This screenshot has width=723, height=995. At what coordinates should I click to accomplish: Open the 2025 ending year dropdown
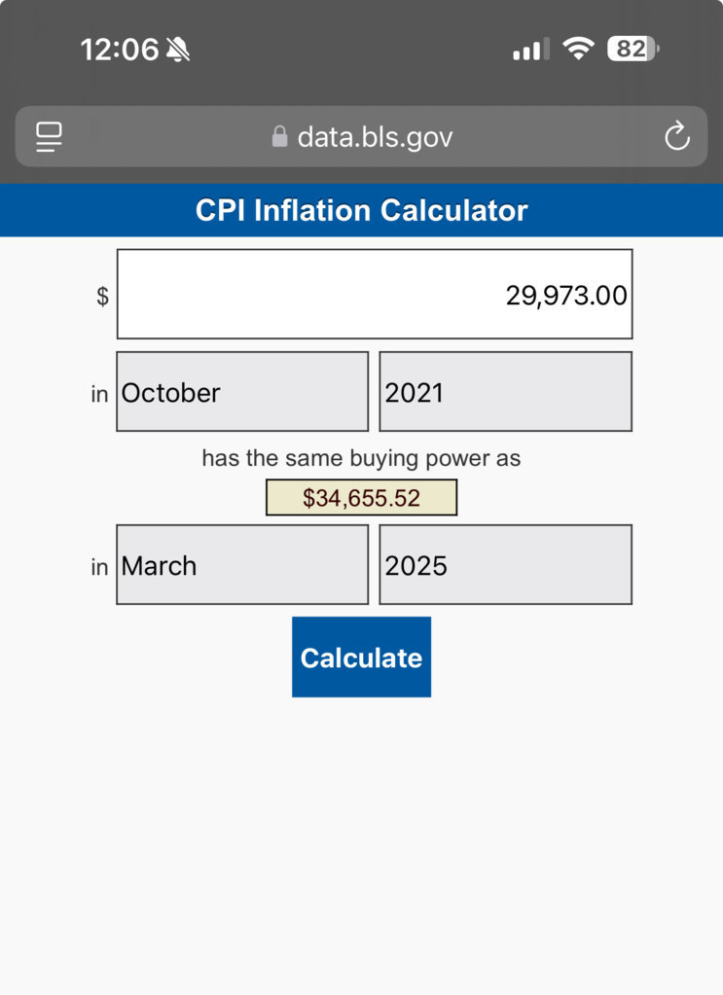click(x=505, y=565)
